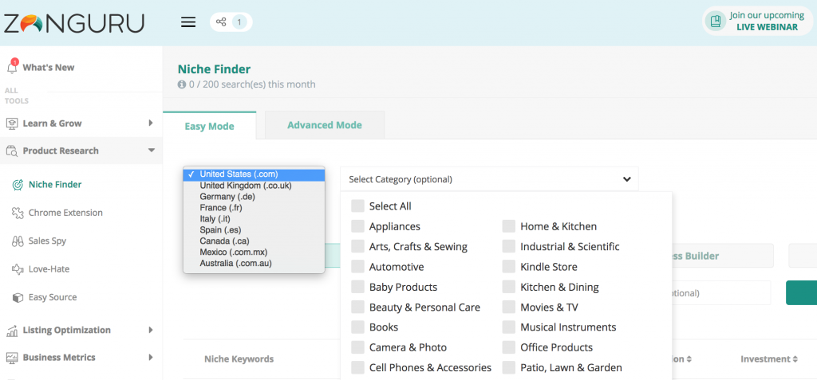
Task: Choose Australia (.com.au) marketplace
Action: (255, 264)
